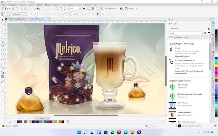Click the Save disk icon
This screenshot has width=218, height=136.
(13, 9)
